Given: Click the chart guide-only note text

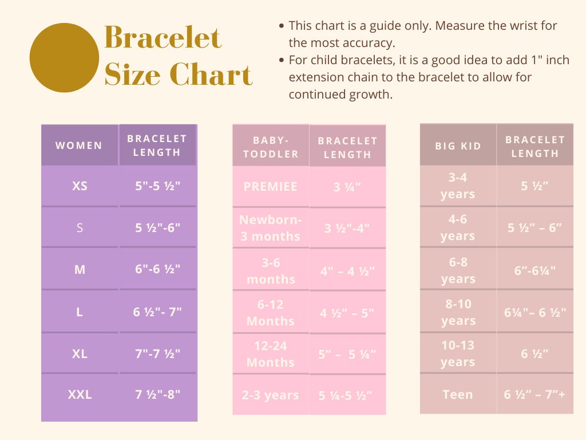Looking at the screenshot, I should pos(422,34).
